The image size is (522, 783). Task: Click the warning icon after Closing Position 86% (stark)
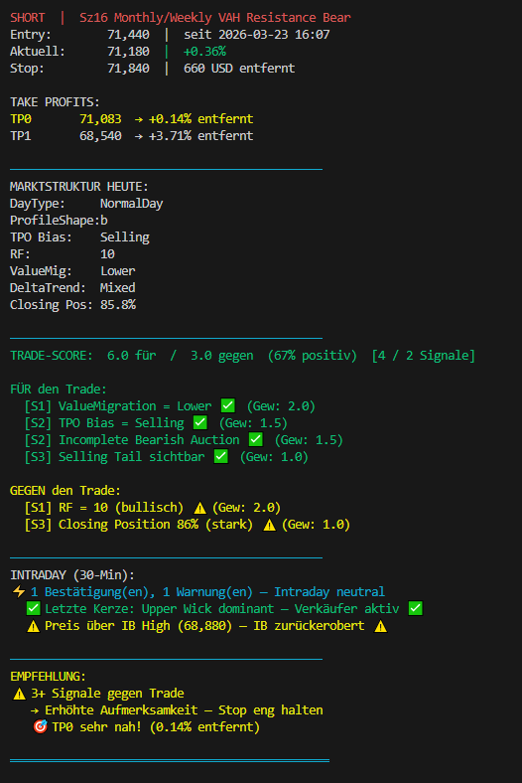click(269, 525)
